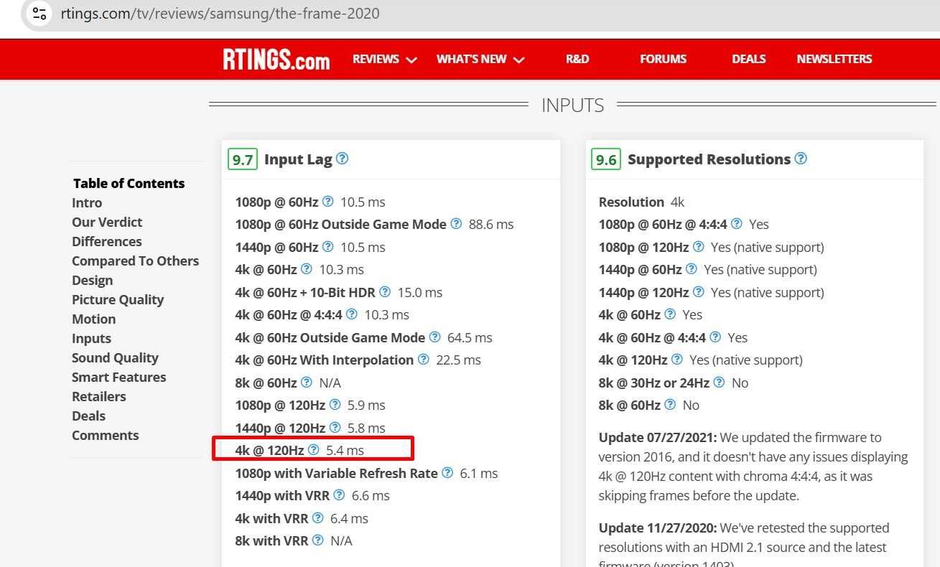Jump to Compared To Others section
The height and width of the screenshot is (567, 940).
[x=135, y=261]
